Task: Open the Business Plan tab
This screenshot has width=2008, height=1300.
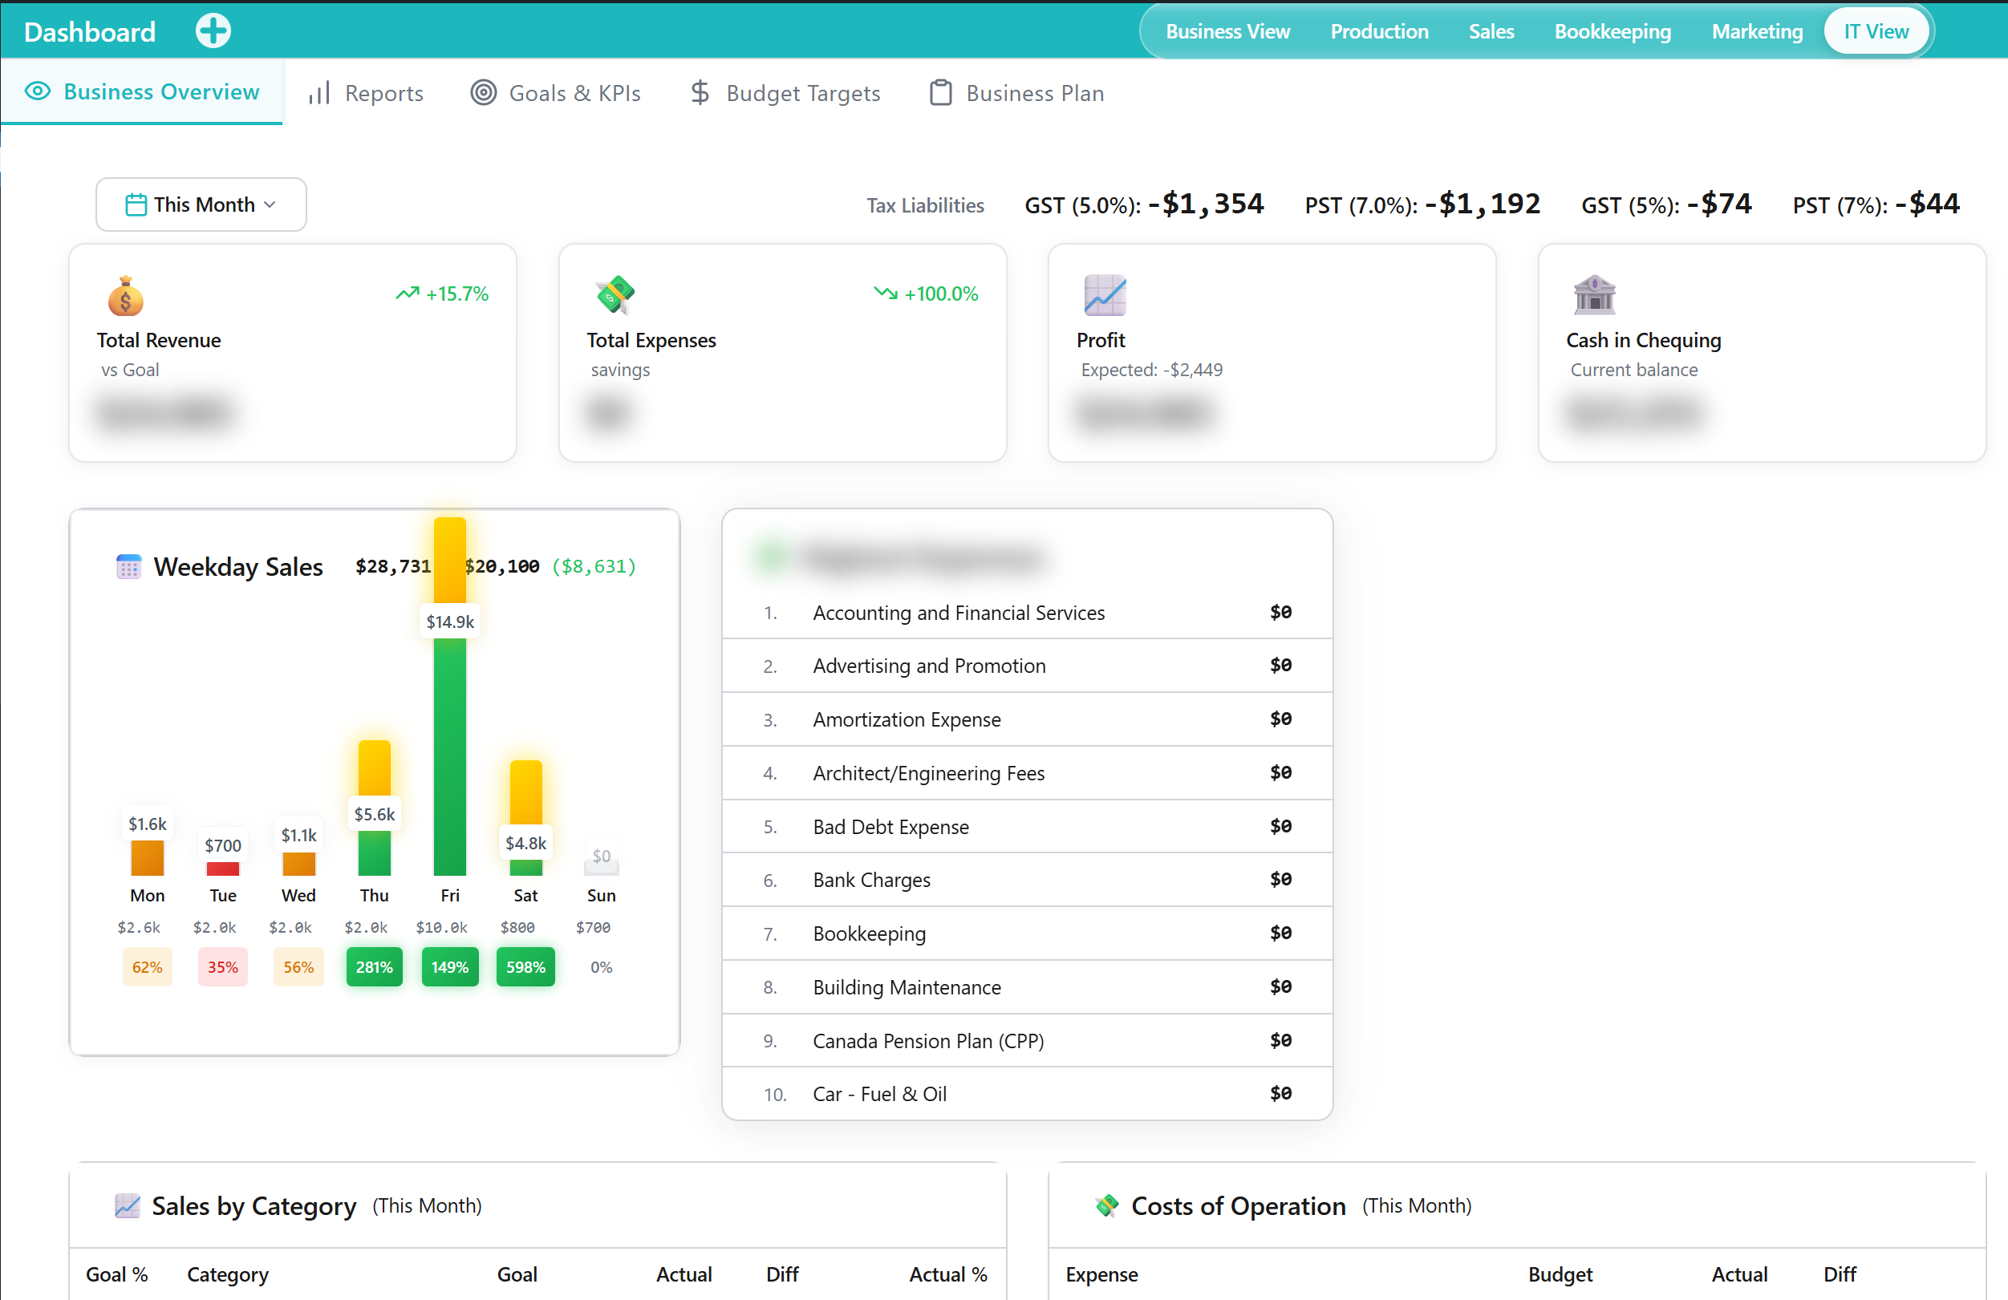Action: [x=1016, y=93]
